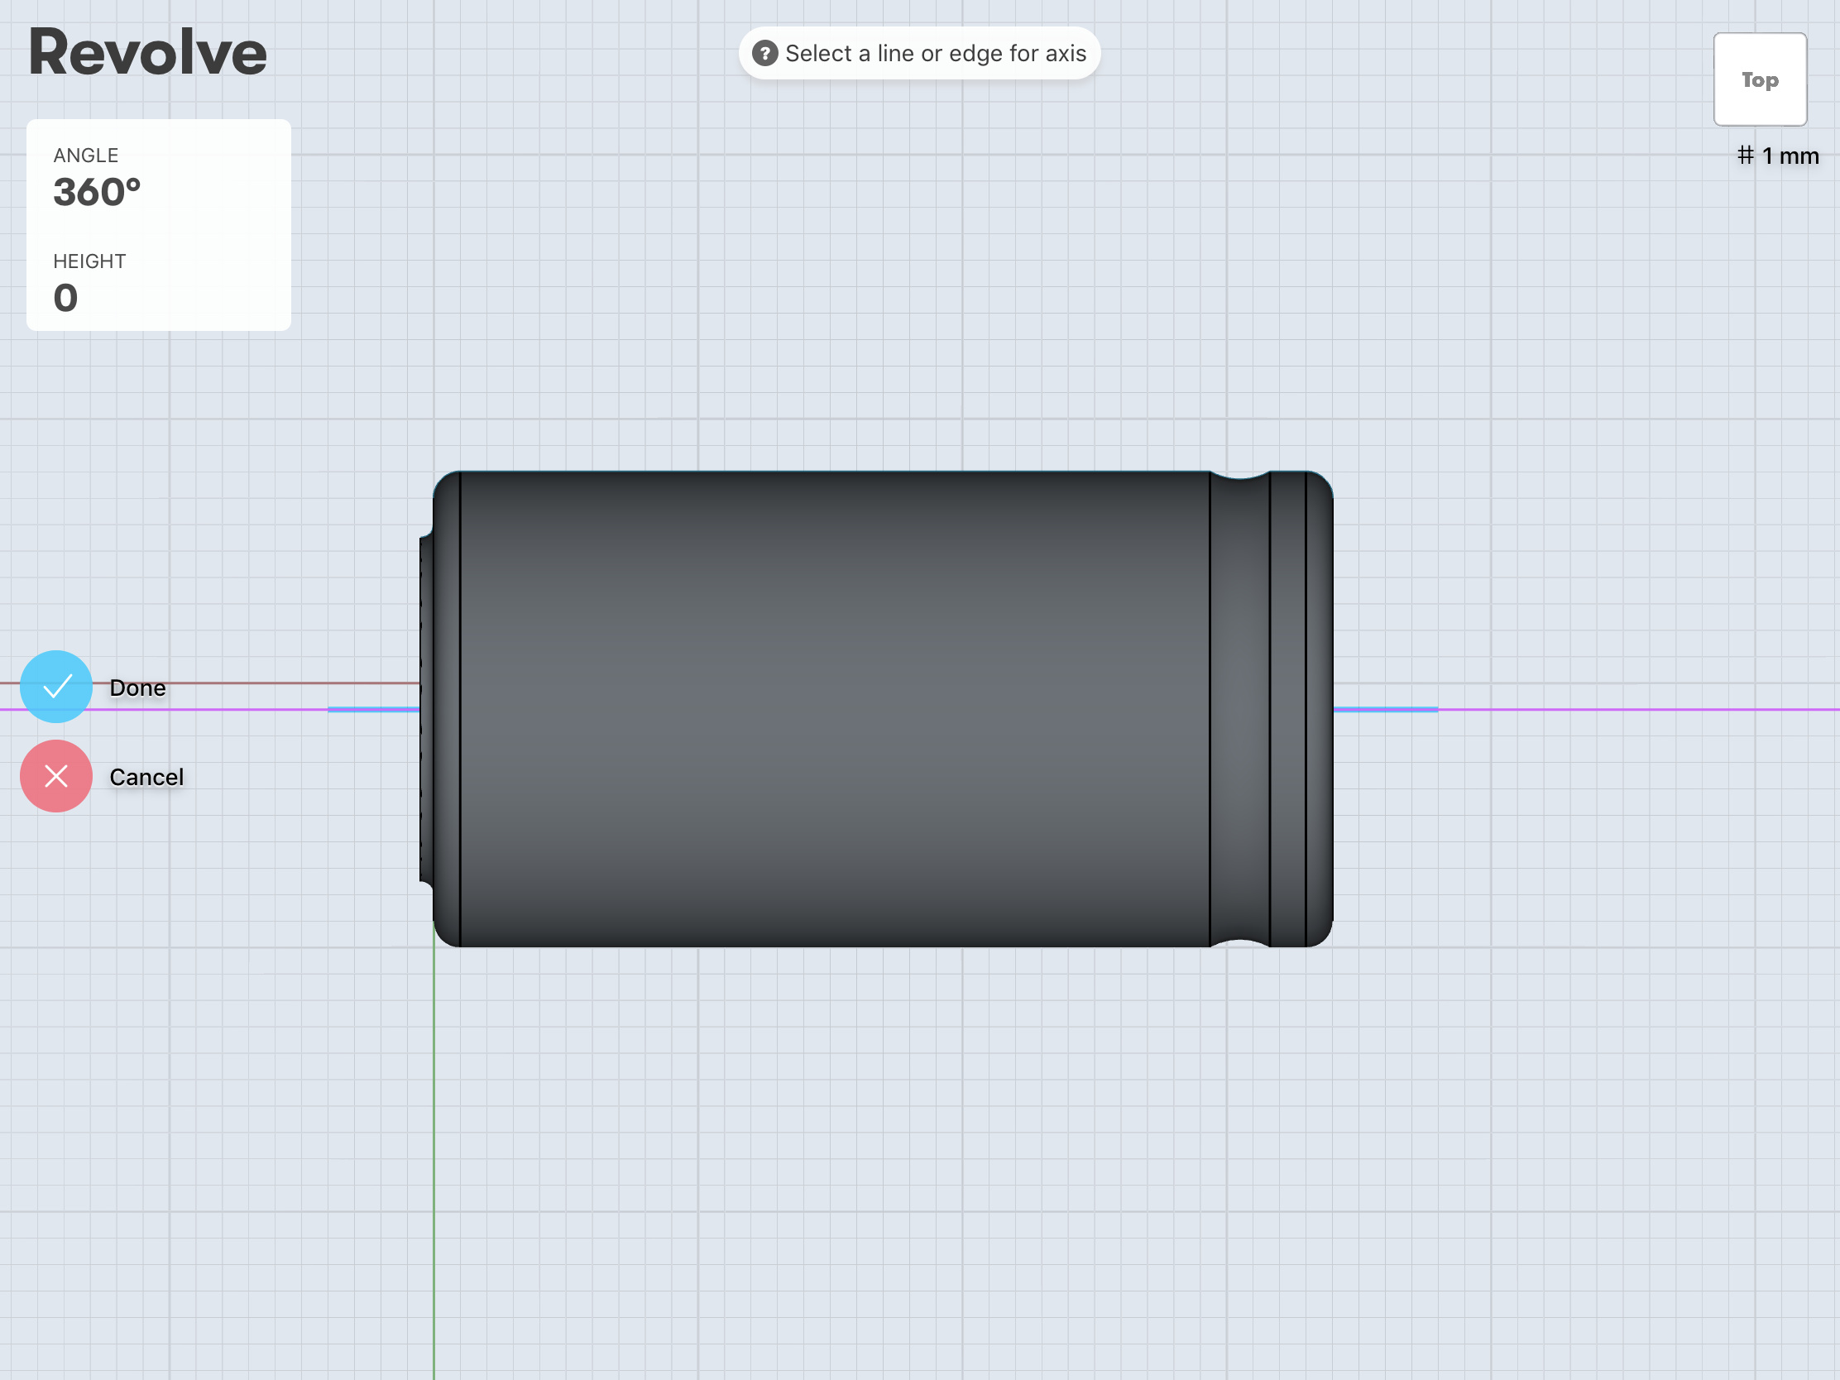This screenshot has width=1840, height=1380.
Task: Select blue axis line left of cylinder
Action: click(x=373, y=710)
